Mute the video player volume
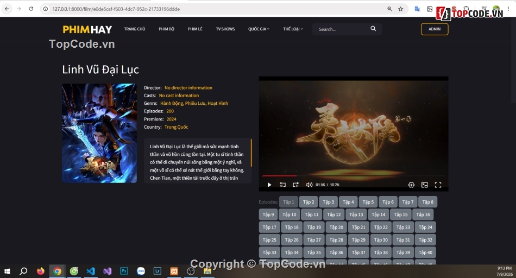Image resolution: width=516 pixels, height=278 pixels. point(309,185)
